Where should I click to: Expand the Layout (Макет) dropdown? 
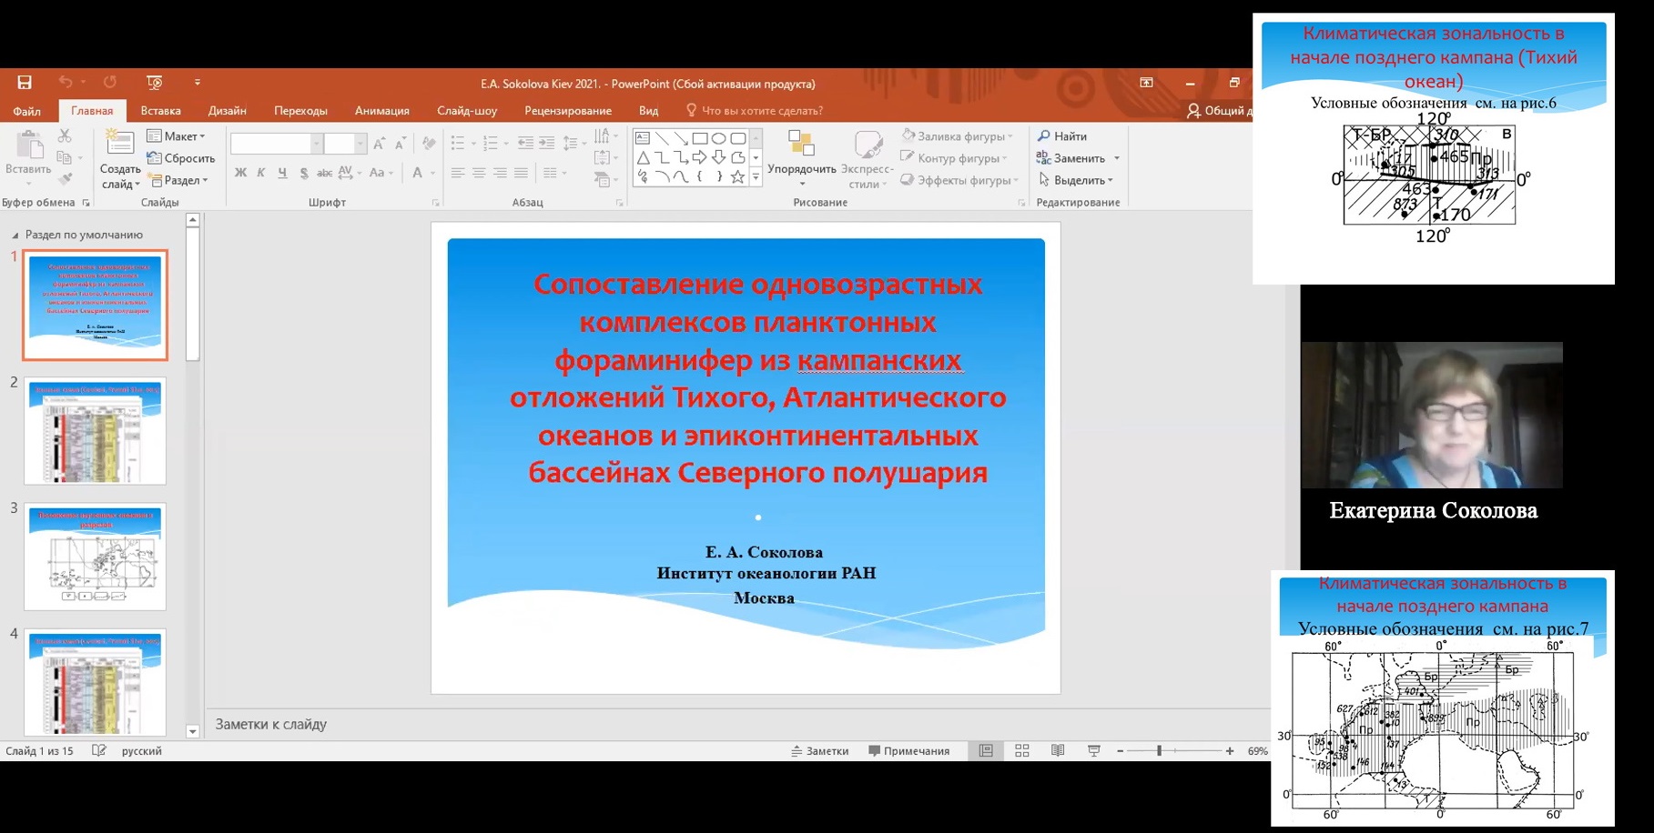click(178, 136)
